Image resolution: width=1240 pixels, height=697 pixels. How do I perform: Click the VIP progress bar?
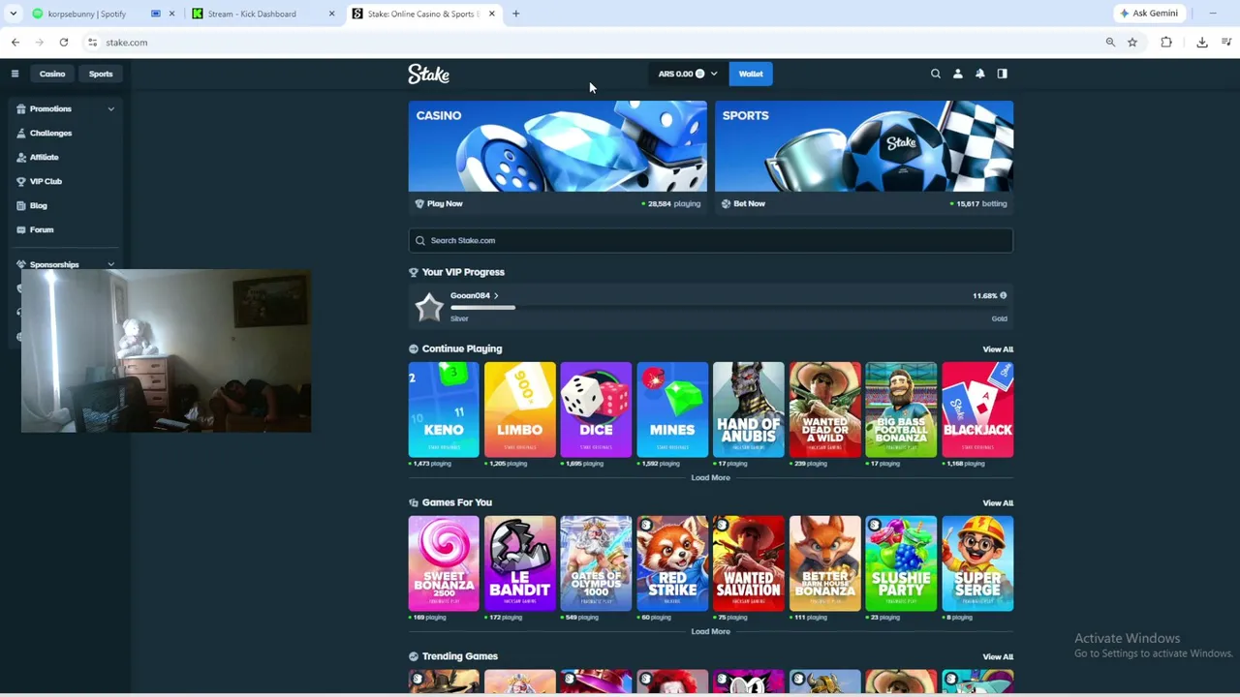click(x=728, y=308)
